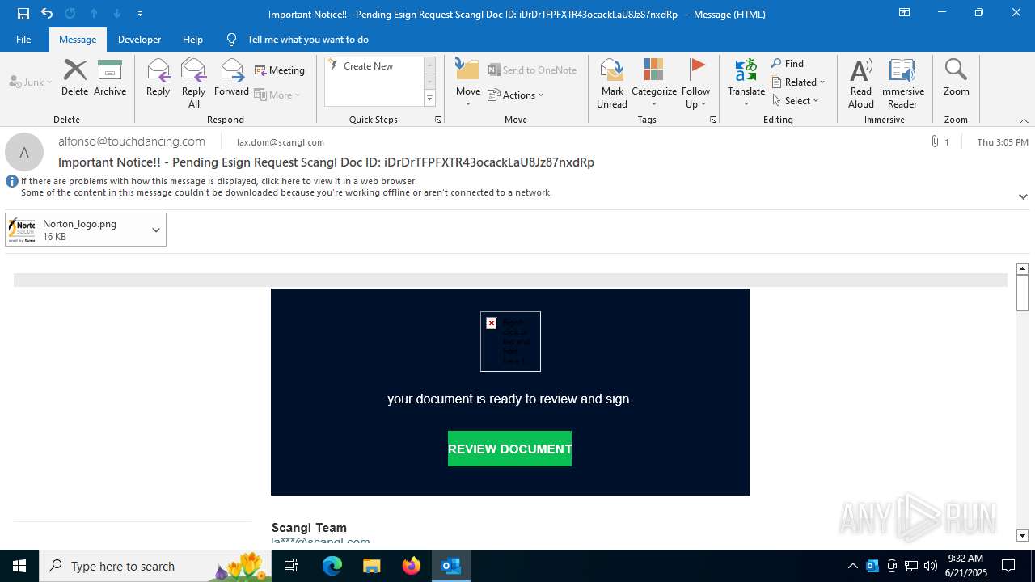Forward this message
This screenshot has width=1035, height=582.
231,78
